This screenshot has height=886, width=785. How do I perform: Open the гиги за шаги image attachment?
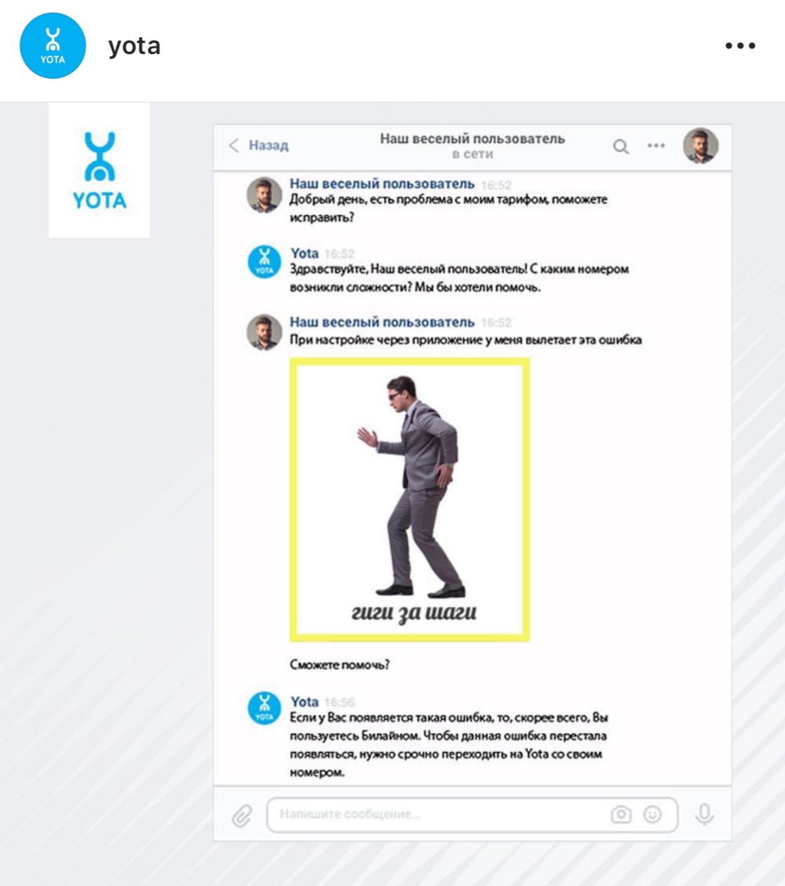410,500
